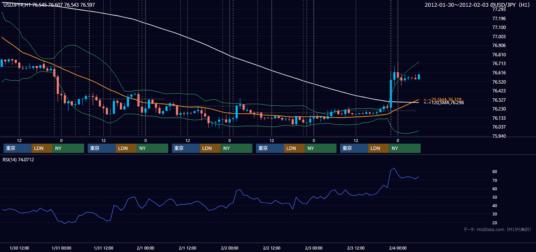Click the RSI 70 level label
Image resolution: width=536 pixels, height=252 pixels.
(x=494, y=180)
